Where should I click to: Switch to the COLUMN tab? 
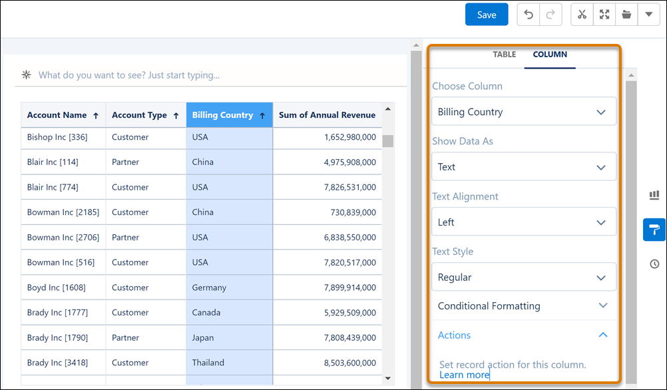point(550,55)
